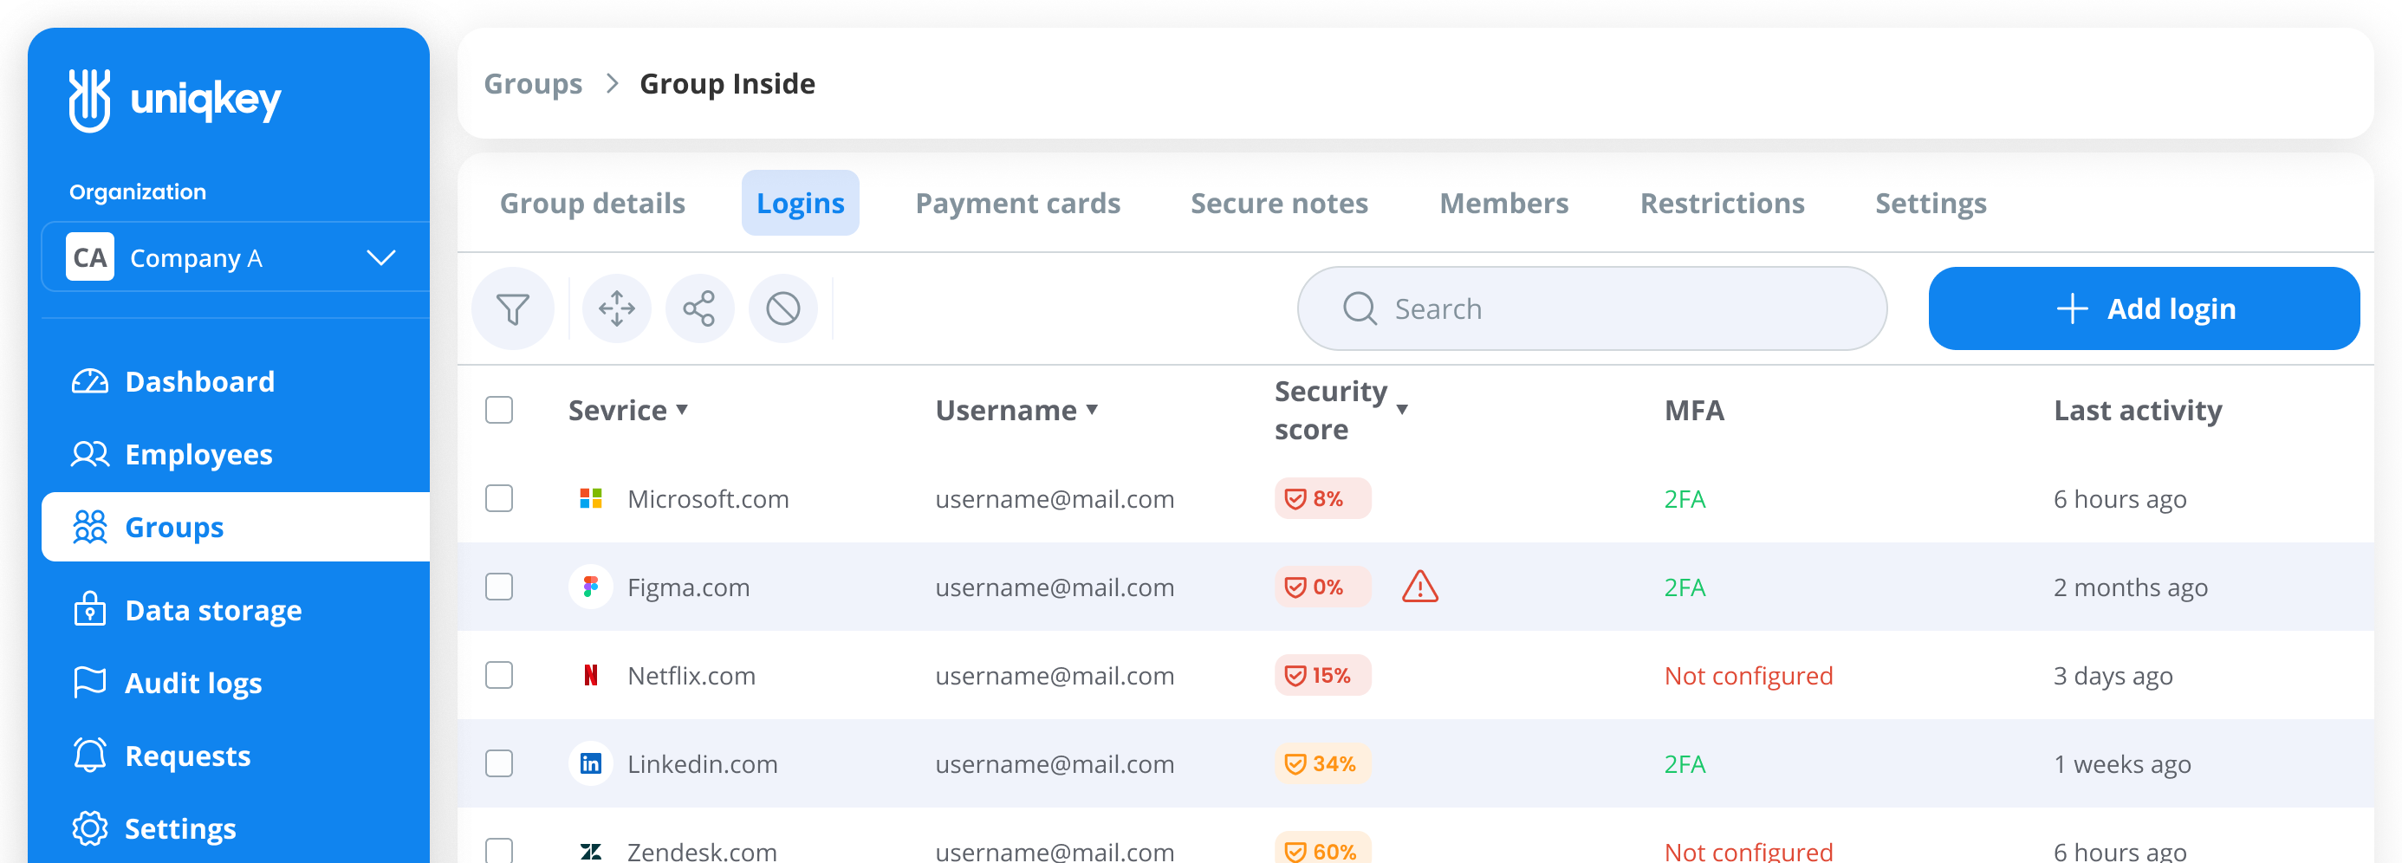Switch to the Payment cards tab
2402x863 pixels.
coord(1017,203)
